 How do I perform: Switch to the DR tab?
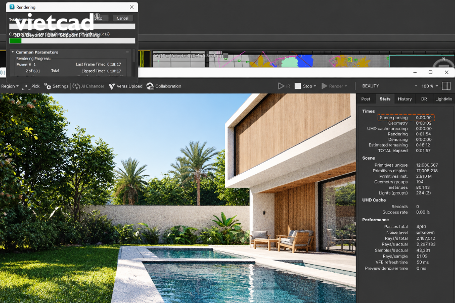tap(424, 99)
